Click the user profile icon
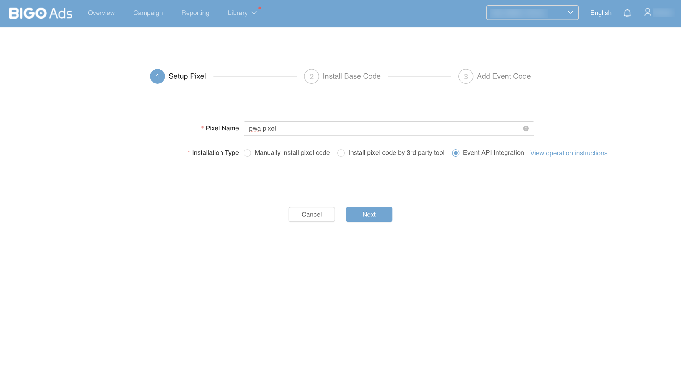 click(x=647, y=12)
